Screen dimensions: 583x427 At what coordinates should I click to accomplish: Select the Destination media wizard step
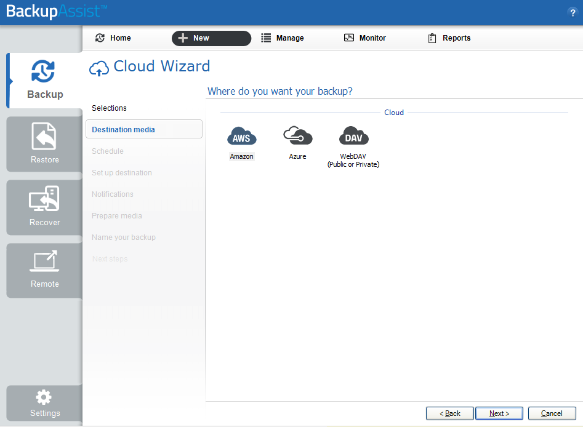[144, 129]
